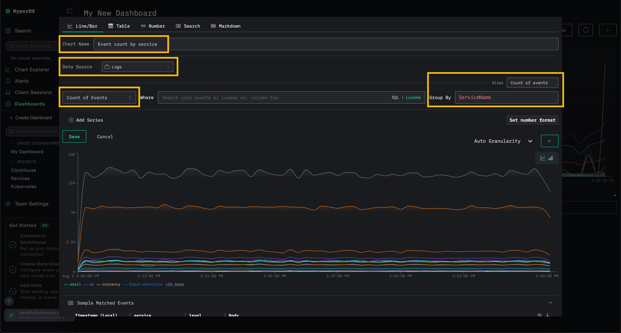Save the chart with the Save button
The width and height of the screenshot is (621, 333).
pos(74,136)
